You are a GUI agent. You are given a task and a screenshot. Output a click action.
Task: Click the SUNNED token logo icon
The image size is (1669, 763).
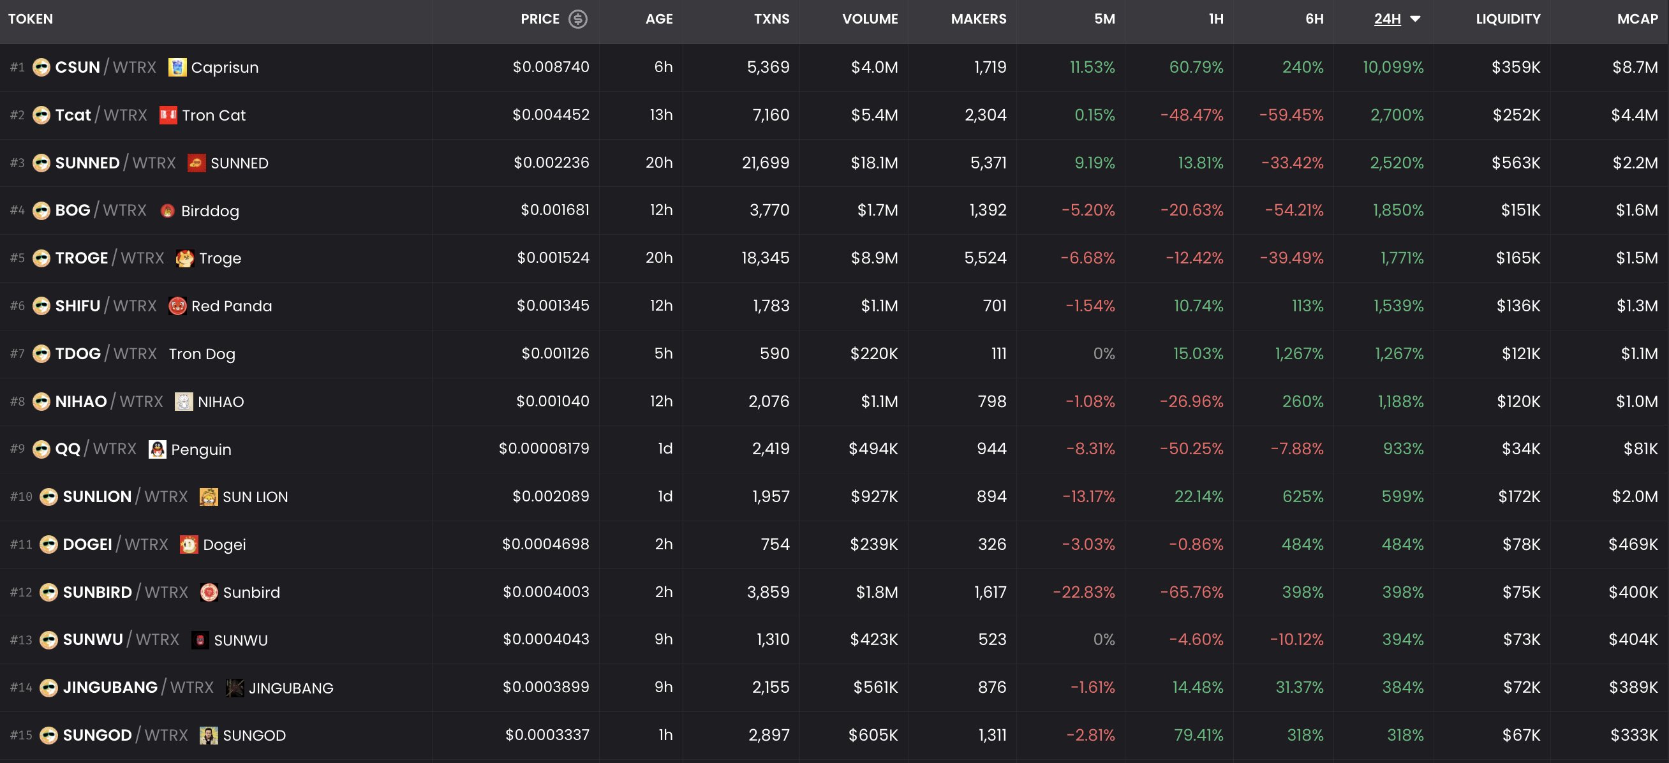[x=197, y=163]
